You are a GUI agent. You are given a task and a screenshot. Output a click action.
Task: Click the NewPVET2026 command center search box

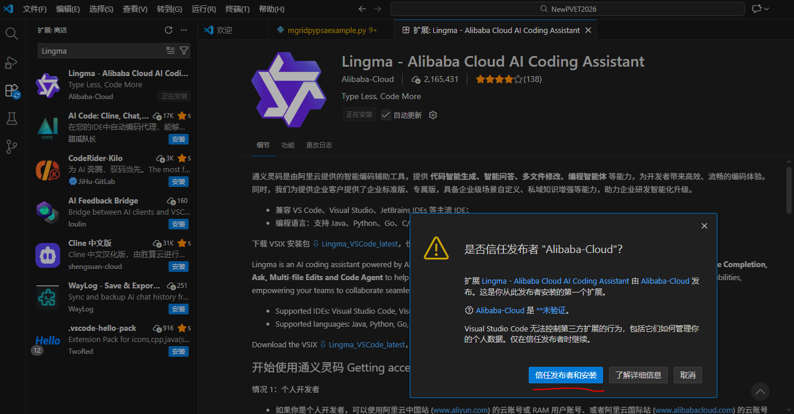pos(566,9)
